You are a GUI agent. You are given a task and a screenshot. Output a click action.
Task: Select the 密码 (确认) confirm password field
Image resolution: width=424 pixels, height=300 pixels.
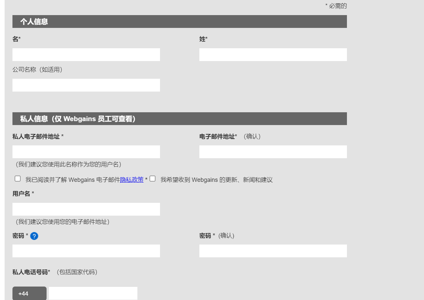[x=273, y=251]
